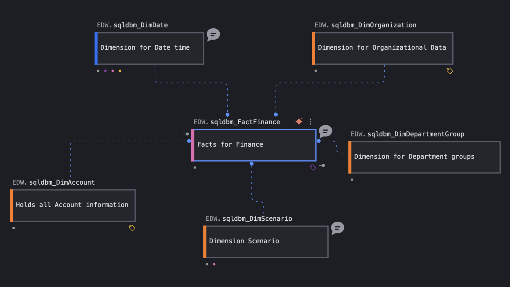Click the EDW.sqldbm_DimDepartmentGroup title
Viewport: 510px width, 287px height.
407,134
